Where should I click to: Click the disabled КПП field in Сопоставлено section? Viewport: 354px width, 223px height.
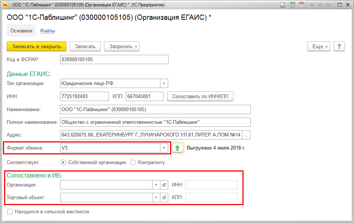[212, 198]
